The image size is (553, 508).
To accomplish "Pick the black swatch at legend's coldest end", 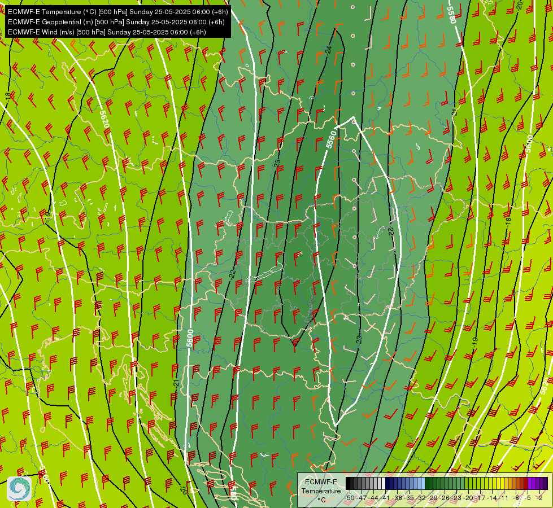I will click(x=348, y=483).
